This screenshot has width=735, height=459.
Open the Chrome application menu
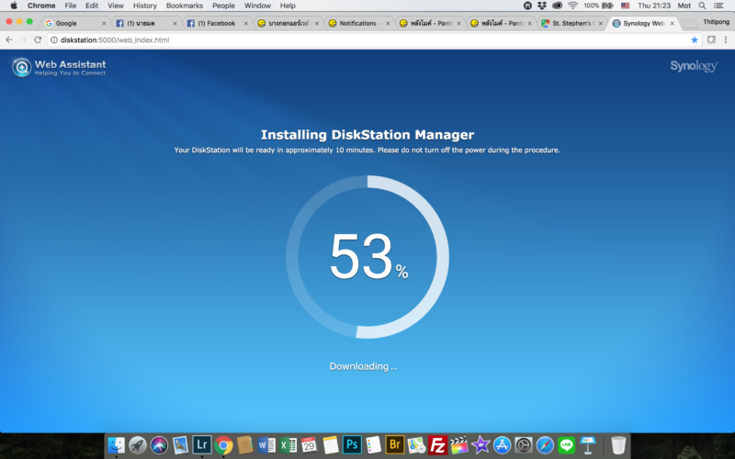pyautogui.click(x=41, y=6)
